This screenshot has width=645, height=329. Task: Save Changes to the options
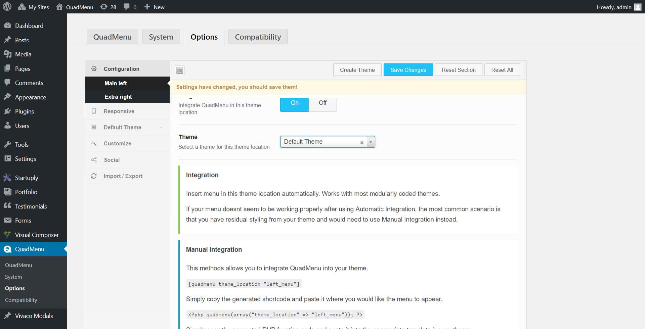coord(408,70)
